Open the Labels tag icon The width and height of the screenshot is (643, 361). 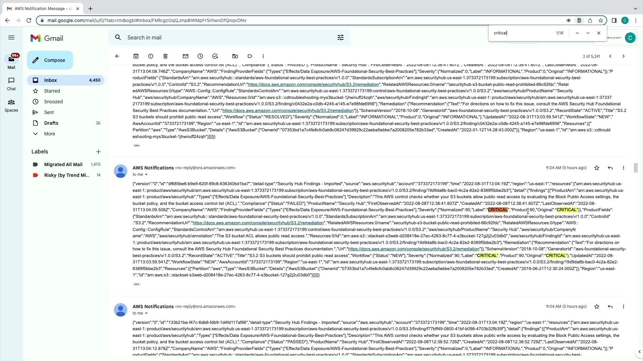(250, 56)
